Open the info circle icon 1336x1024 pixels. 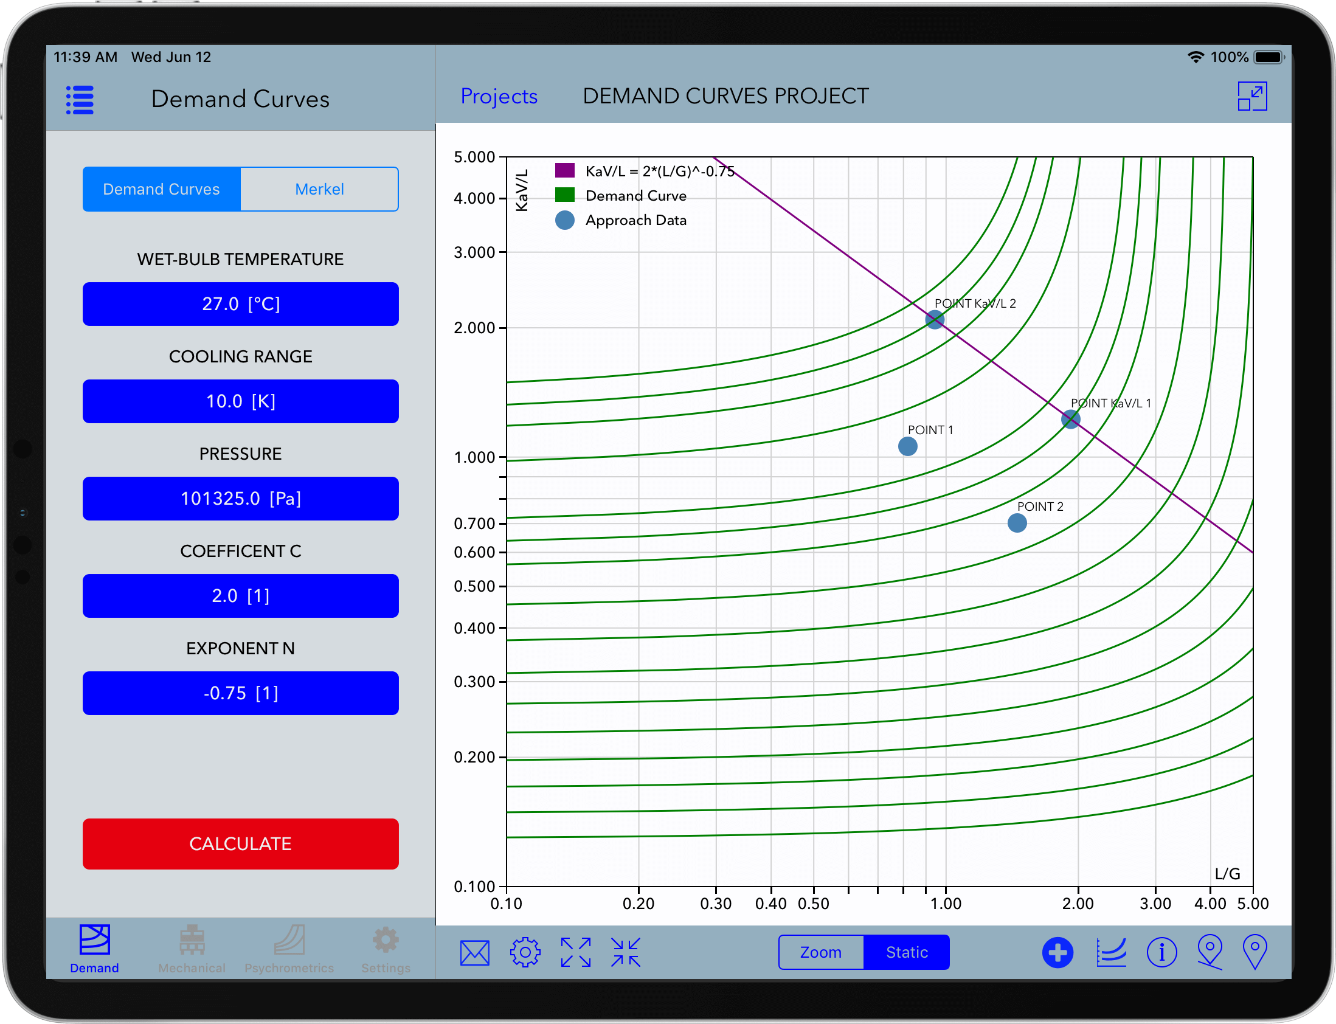(1162, 952)
